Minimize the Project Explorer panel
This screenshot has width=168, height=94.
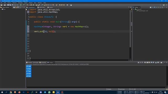click(22, 7)
